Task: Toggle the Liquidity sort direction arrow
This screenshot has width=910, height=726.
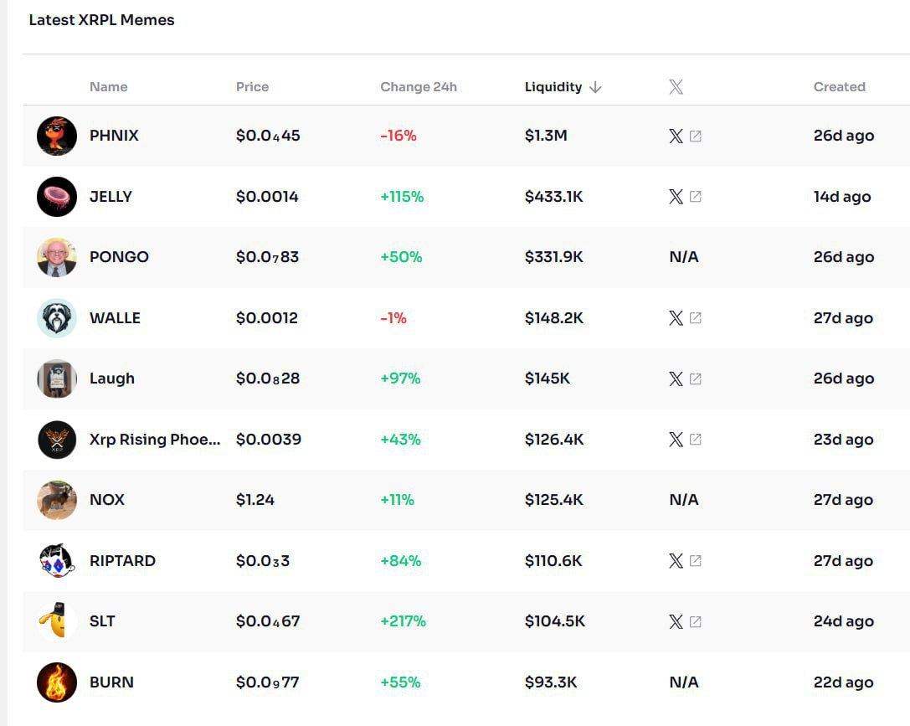Action: tap(596, 87)
